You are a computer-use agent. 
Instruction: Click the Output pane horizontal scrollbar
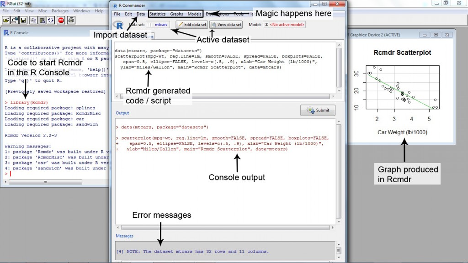tap(225, 227)
